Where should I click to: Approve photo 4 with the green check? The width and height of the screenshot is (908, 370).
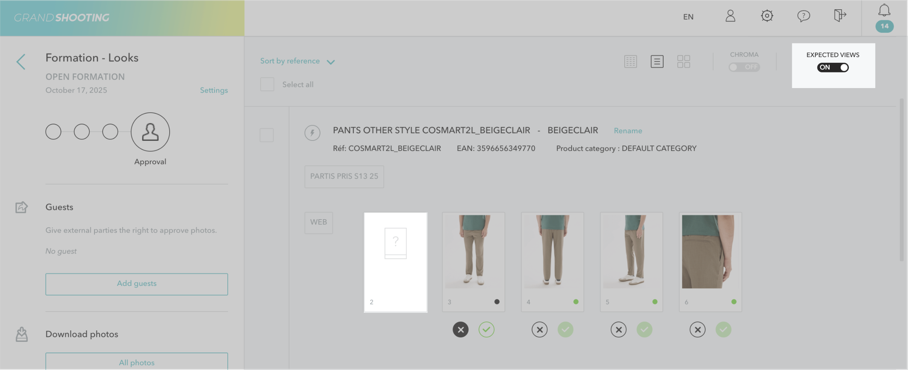click(566, 330)
